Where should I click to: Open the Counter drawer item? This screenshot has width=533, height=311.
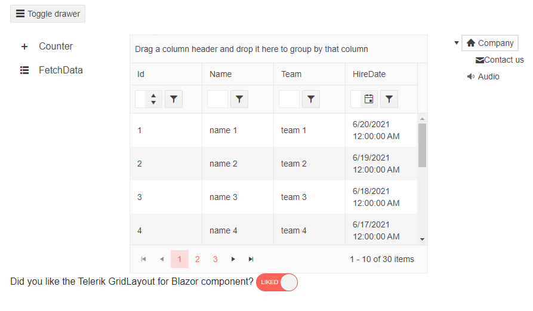click(x=56, y=47)
